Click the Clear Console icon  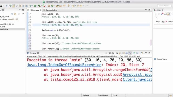click(117, 53)
